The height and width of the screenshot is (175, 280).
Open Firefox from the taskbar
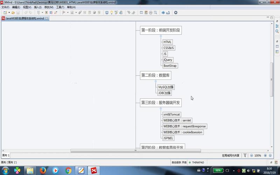43,170
